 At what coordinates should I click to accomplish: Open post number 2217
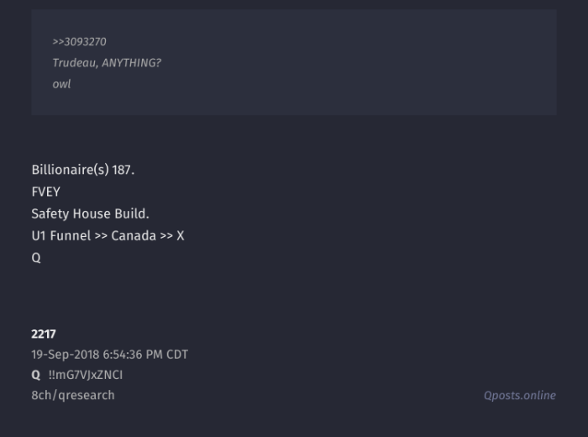click(44, 334)
